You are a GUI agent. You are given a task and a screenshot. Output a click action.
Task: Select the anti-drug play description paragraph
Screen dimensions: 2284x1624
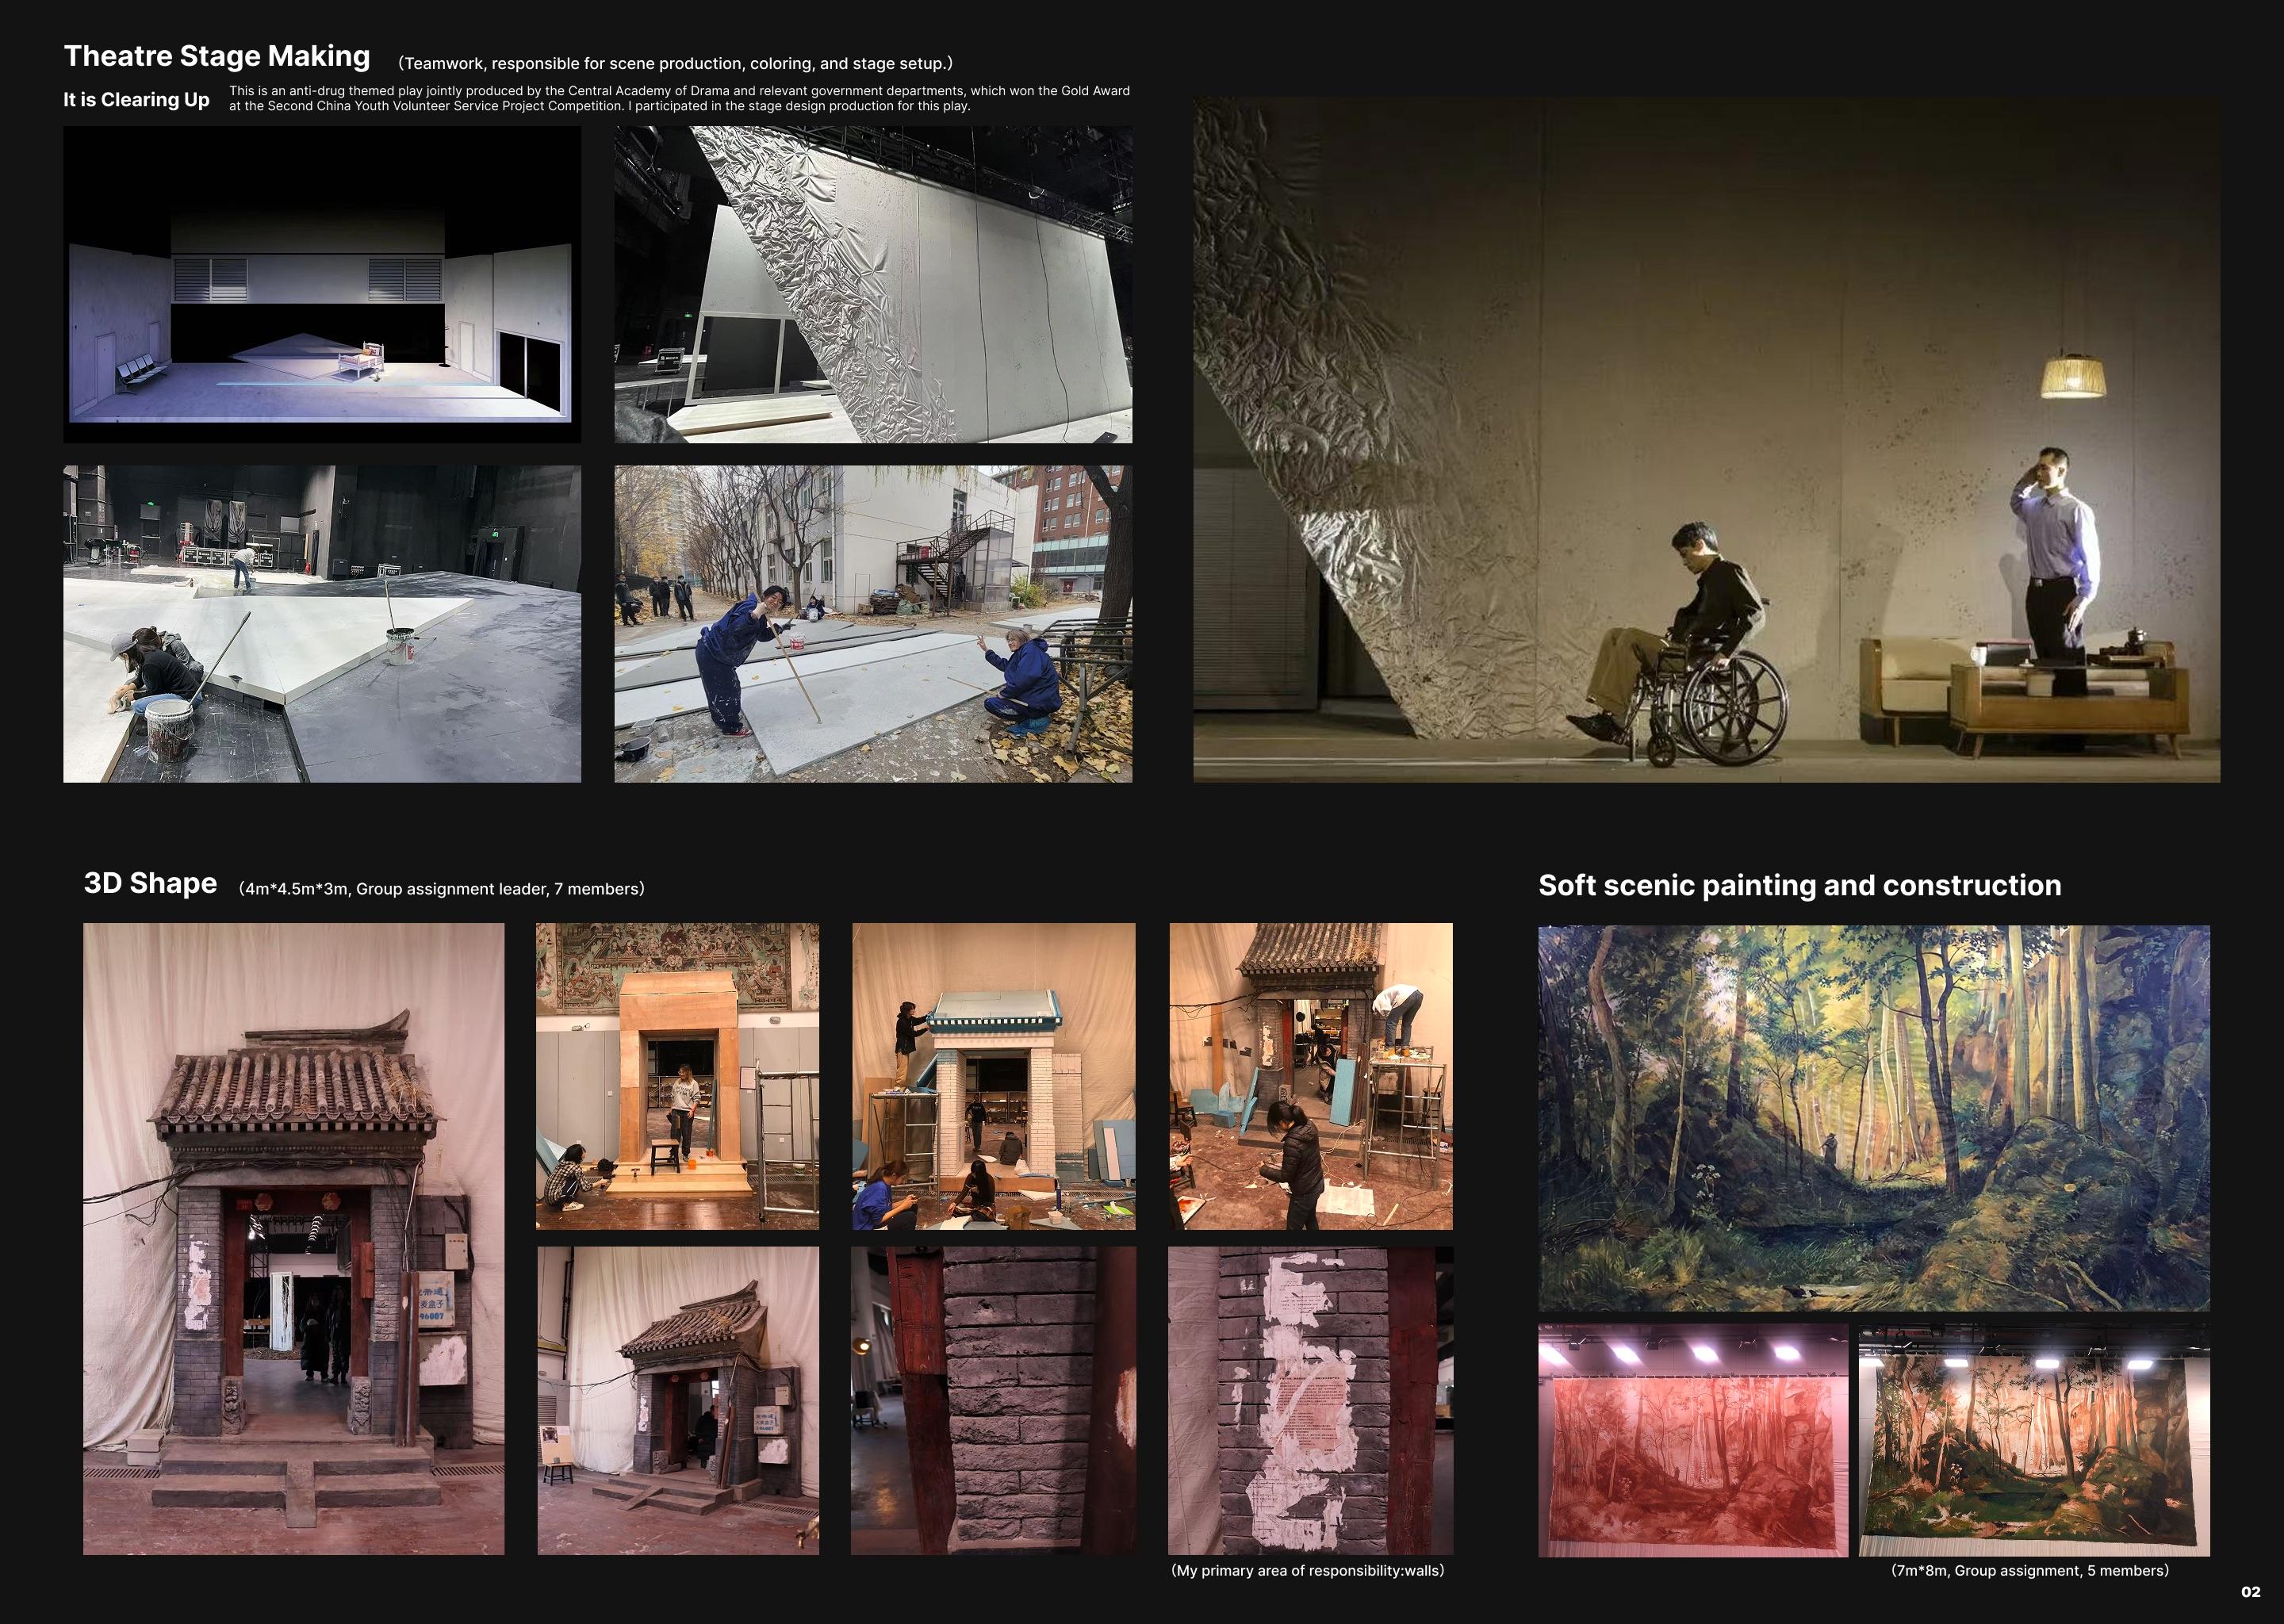click(679, 98)
